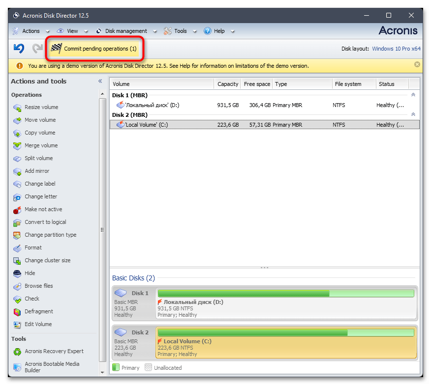Commit pending operations

click(x=94, y=49)
